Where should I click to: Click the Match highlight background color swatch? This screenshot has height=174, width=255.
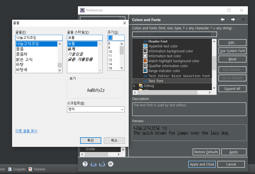pos(146,61)
